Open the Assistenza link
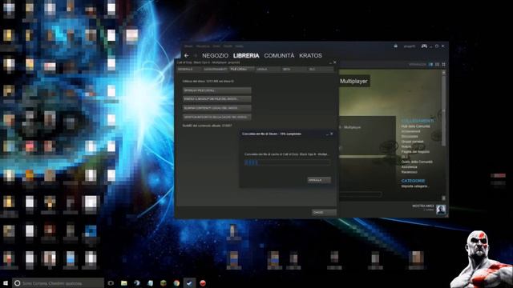 (x=410, y=167)
